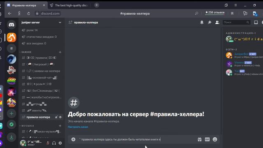Open the роли channel

pyautogui.click(x=41, y=84)
